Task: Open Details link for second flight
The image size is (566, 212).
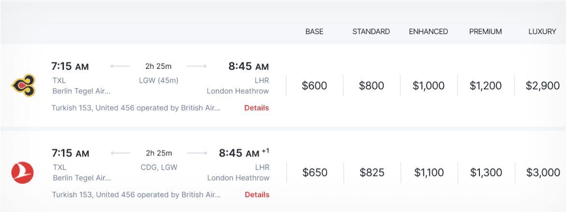Action: click(257, 195)
